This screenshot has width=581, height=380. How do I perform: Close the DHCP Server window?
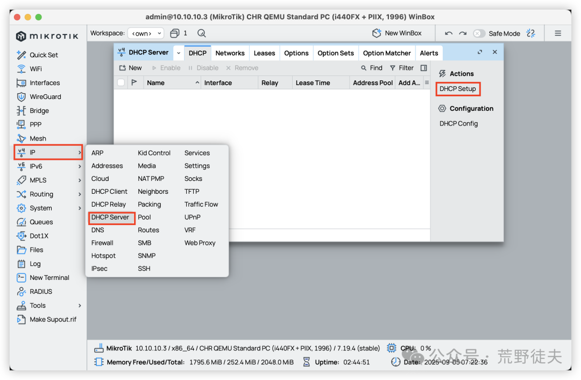coord(495,52)
